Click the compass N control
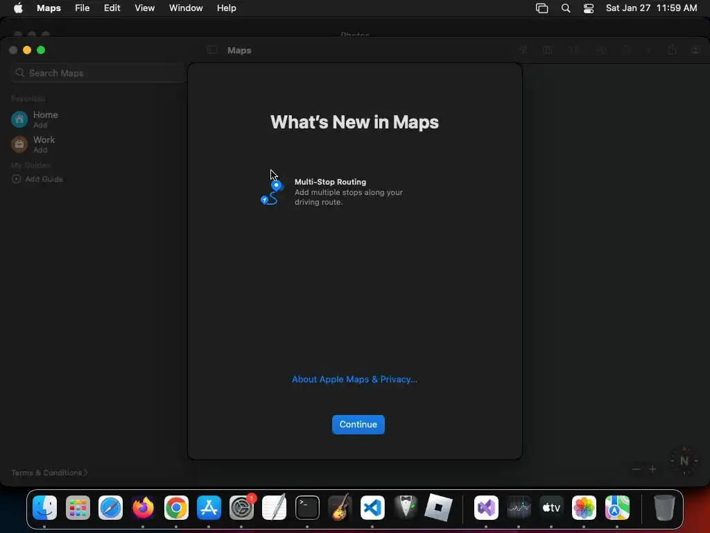 (684, 461)
